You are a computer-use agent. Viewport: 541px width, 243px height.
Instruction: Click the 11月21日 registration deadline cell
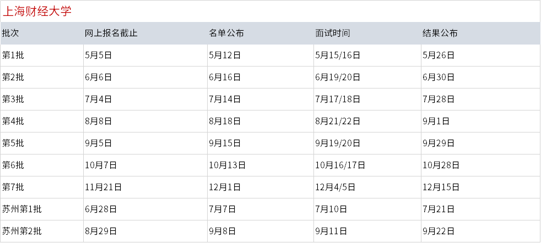pos(103,187)
